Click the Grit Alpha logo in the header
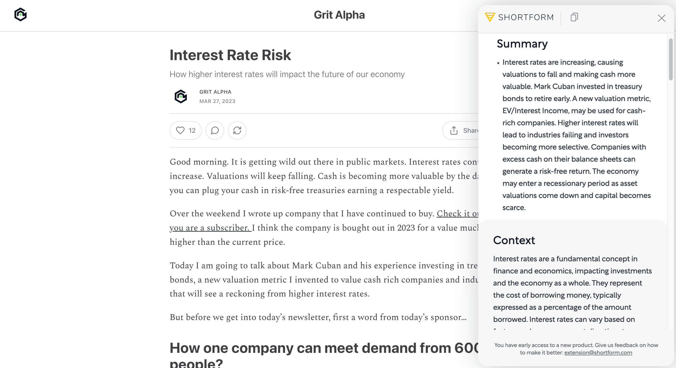Image resolution: width=676 pixels, height=368 pixels. point(21,15)
